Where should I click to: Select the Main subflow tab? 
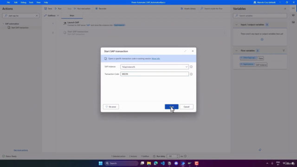(x=72, y=15)
